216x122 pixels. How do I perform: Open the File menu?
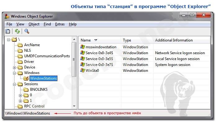click(9, 24)
